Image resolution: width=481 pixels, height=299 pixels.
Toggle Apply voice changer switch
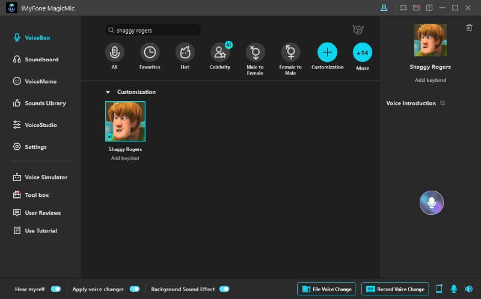pyautogui.click(x=134, y=289)
